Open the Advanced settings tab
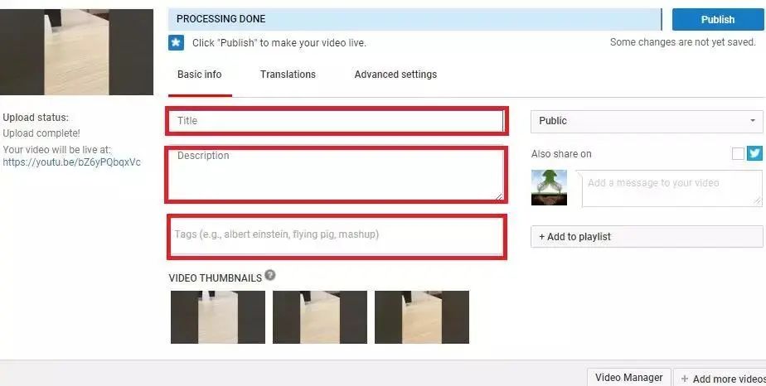766x386 pixels. [395, 75]
